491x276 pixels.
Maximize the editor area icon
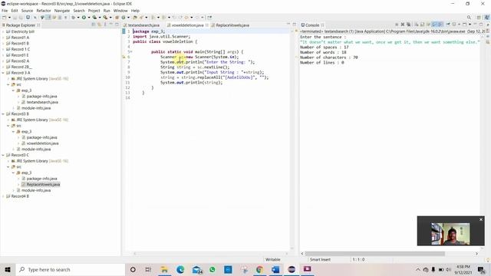point(294,24)
